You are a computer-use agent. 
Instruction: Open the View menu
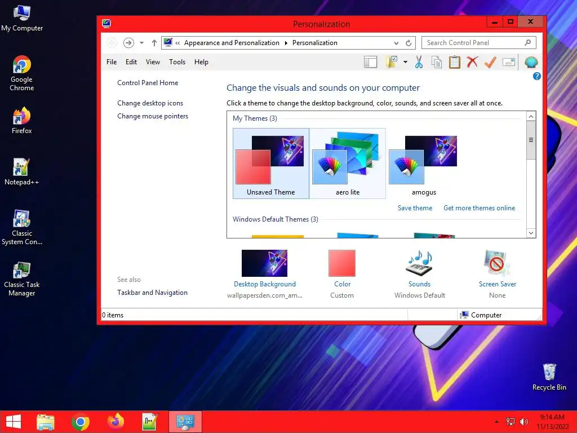[x=153, y=62]
